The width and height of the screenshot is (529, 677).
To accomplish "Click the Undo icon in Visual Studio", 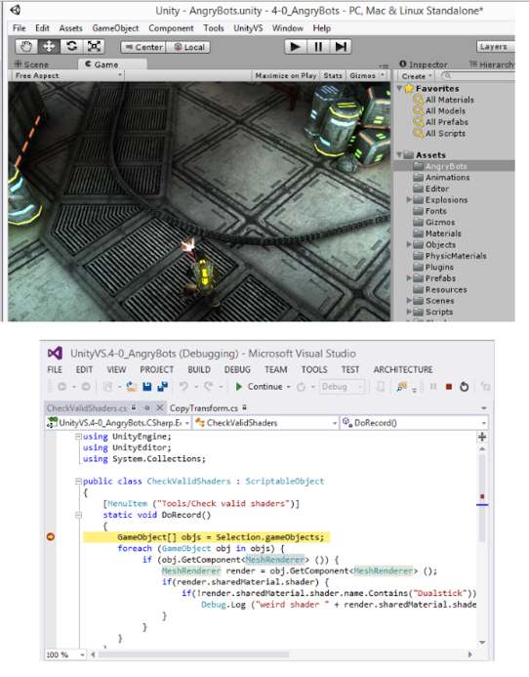I will tap(183, 387).
